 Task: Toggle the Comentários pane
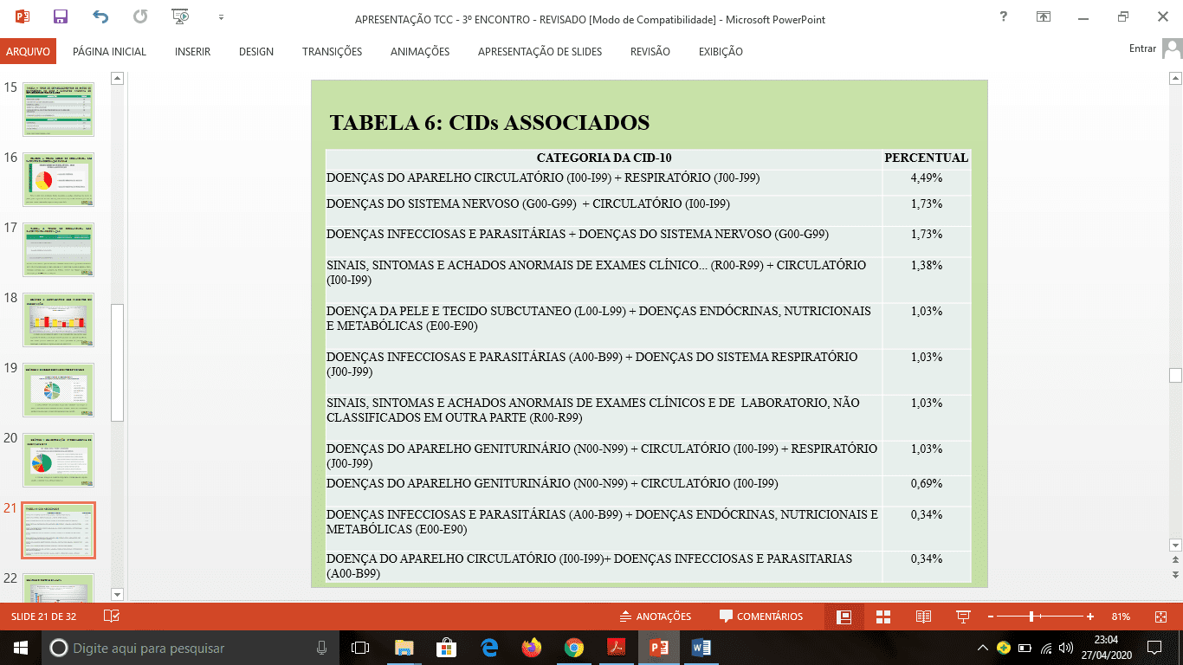761,617
